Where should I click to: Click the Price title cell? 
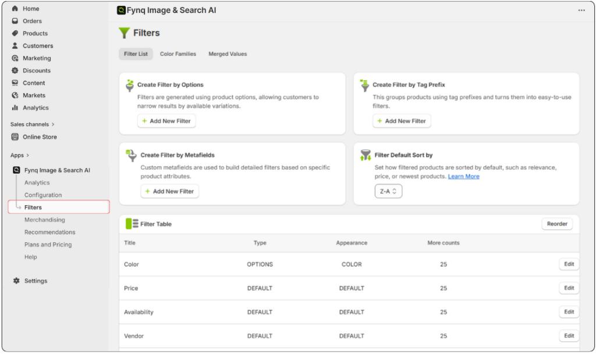pyautogui.click(x=131, y=288)
